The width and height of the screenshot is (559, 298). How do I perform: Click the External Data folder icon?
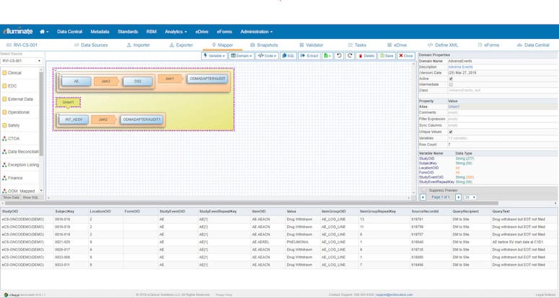(4, 99)
